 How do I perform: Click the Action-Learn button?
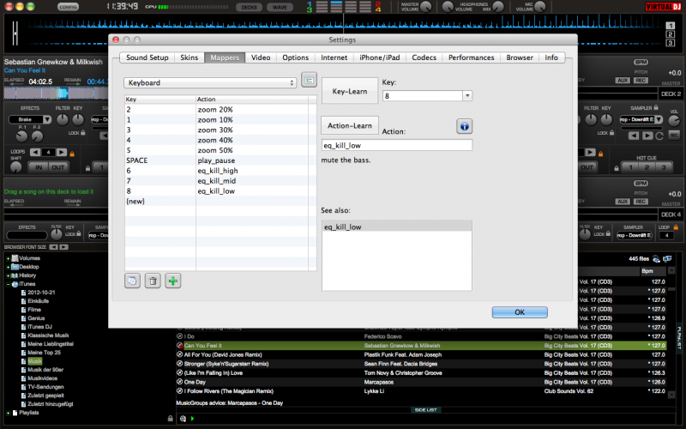point(350,125)
